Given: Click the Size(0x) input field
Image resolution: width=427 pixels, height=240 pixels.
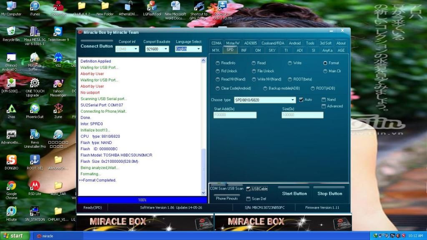Looking at the screenshot, I should click(302, 115).
